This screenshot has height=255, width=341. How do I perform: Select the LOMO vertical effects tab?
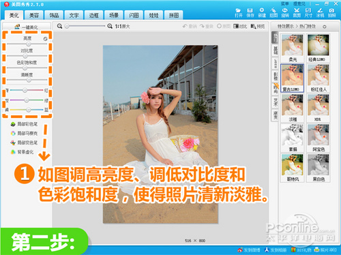point(275,63)
